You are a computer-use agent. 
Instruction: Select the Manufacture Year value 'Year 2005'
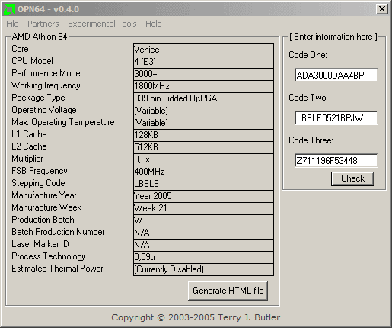[203, 196]
